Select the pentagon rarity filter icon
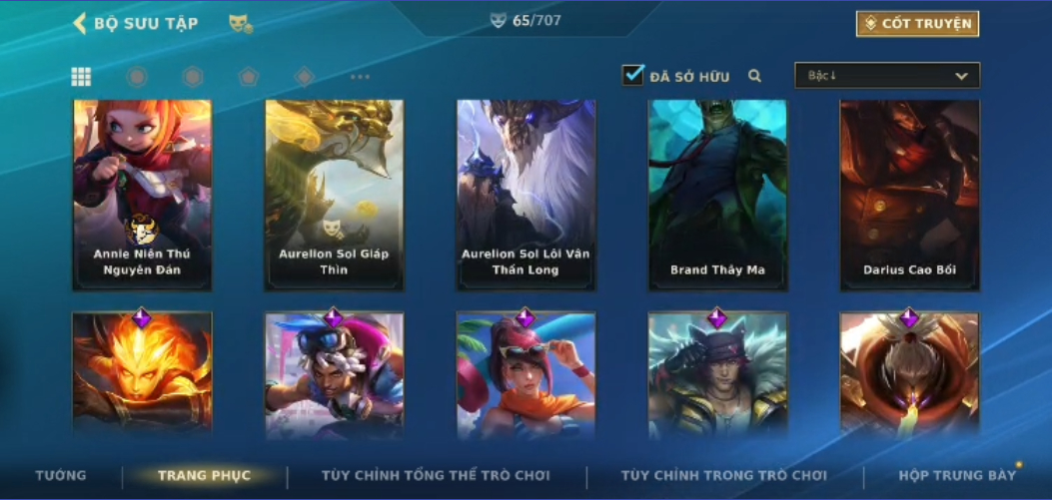Screen dimensions: 1052x500 click(x=248, y=77)
